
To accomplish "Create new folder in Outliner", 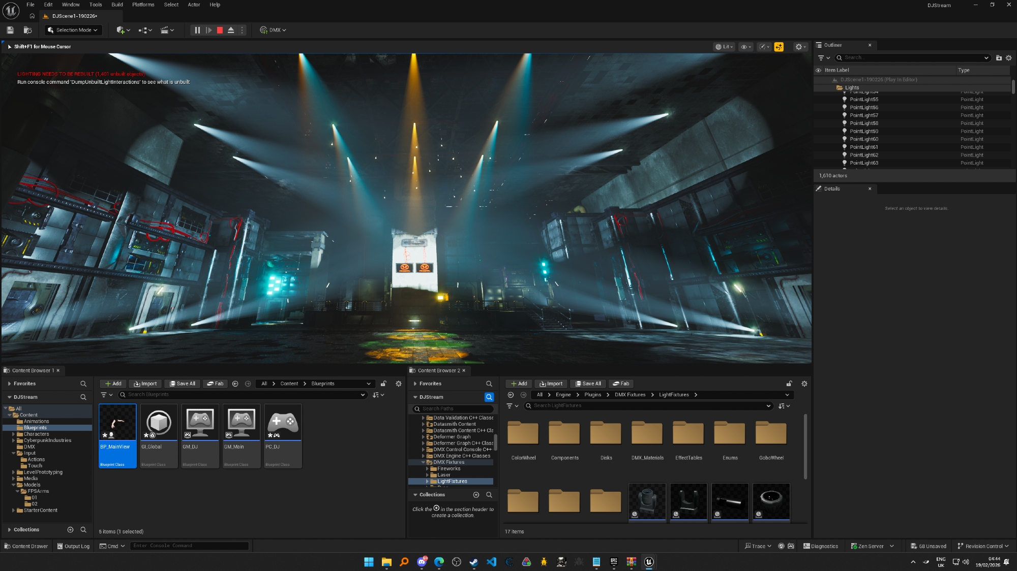I will pyautogui.click(x=999, y=58).
